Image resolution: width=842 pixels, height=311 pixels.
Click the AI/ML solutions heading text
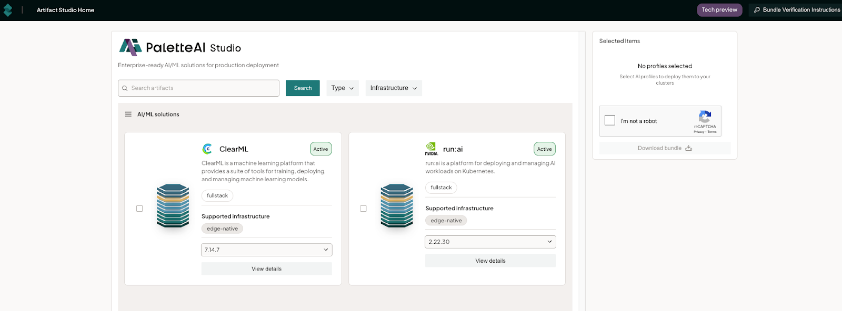coord(158,115)
